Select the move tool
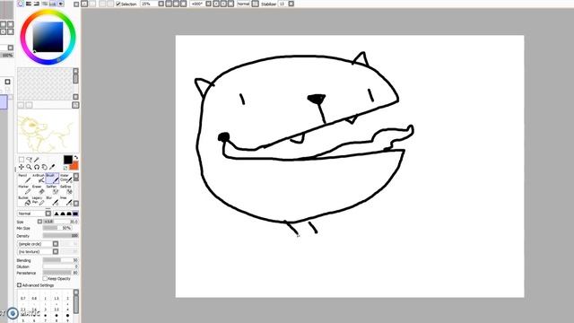The image size is (574, 323). coord(22,167)
